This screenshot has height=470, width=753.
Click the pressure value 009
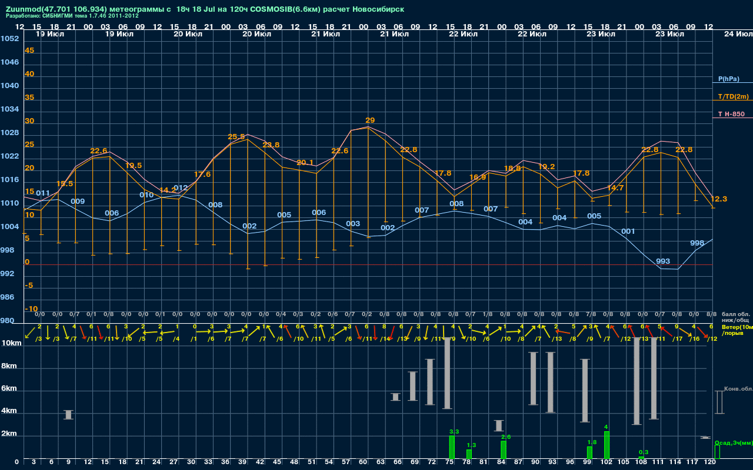(x=78, y=202)
